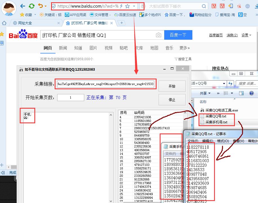Image resolution: width=258 pixels, height=203 pixels.
Task: Click the browser home icon
Action: [x=4, y=23]
